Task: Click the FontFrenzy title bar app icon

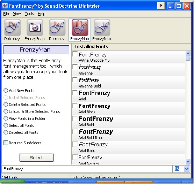Action: (x=5, y=6)
